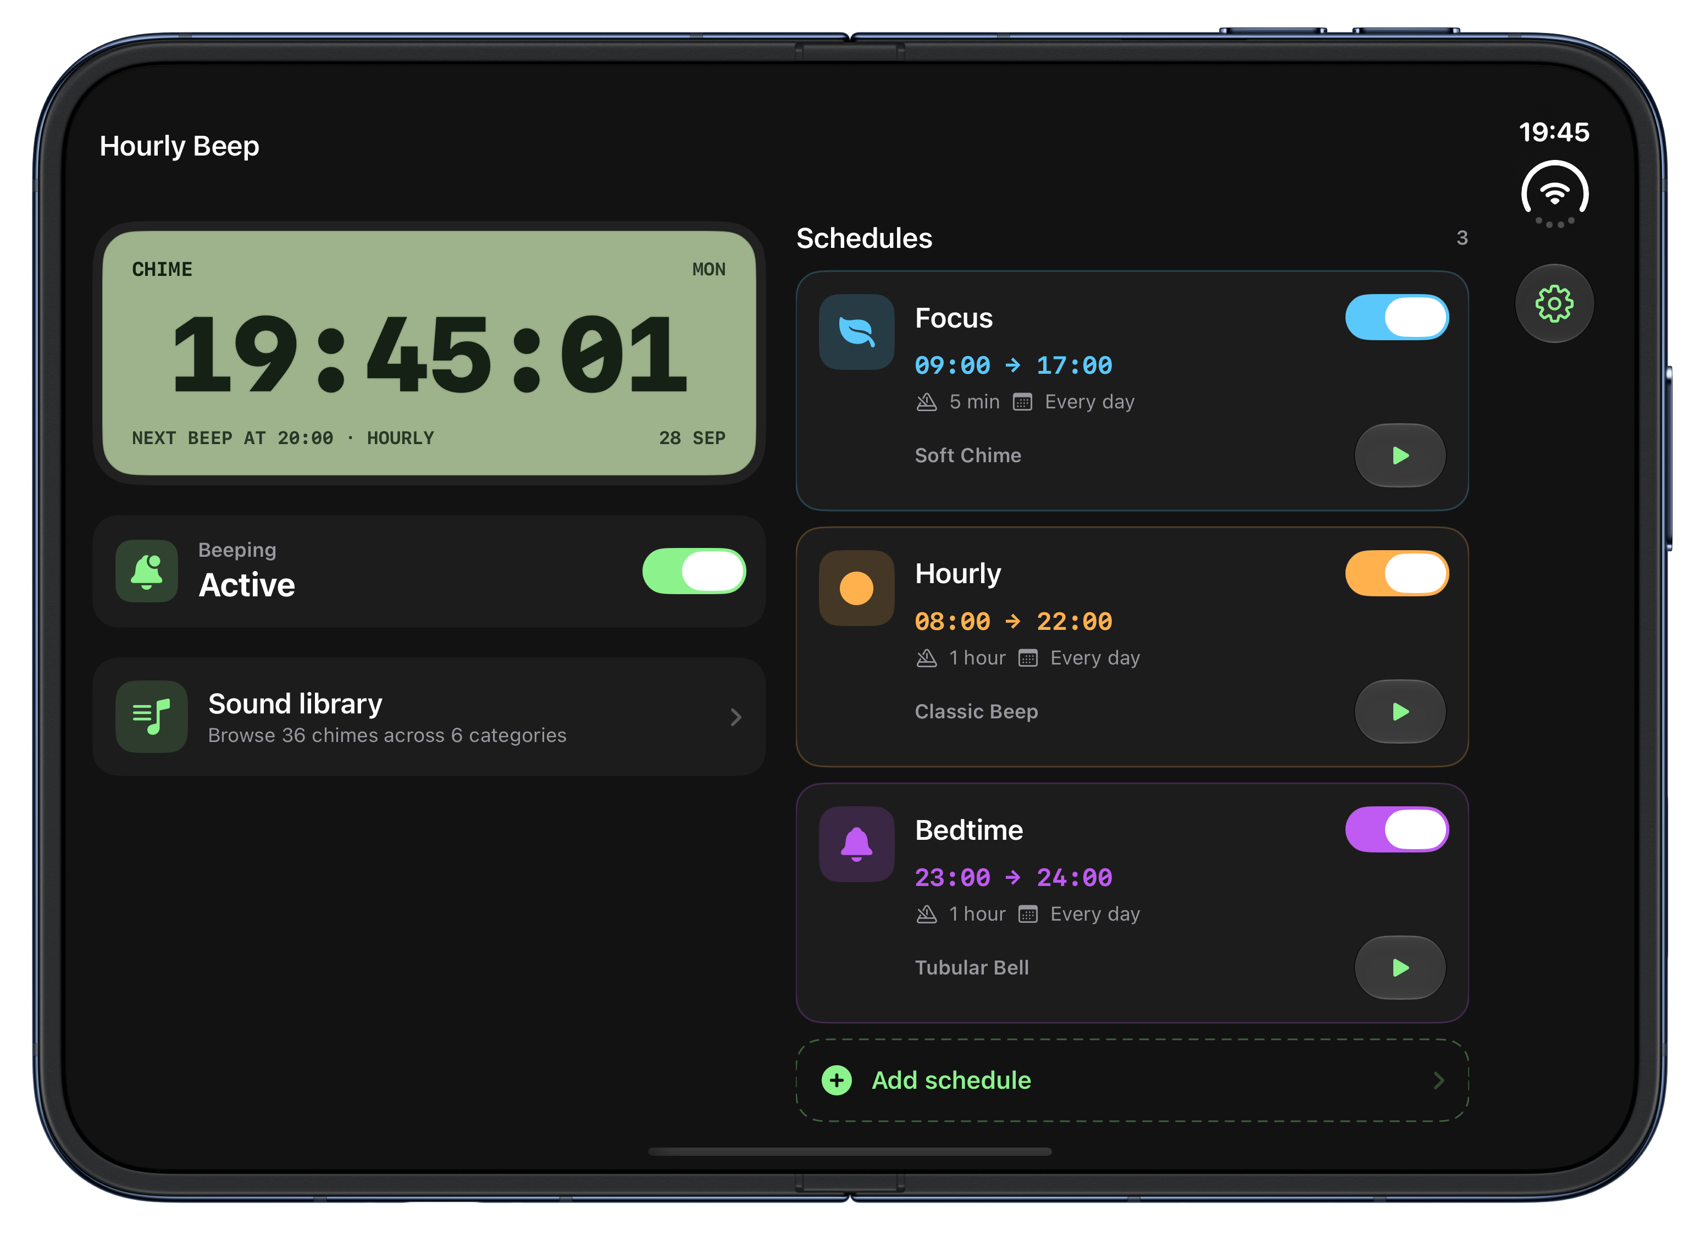The width and height of the screenshot is (1700, 1235).
Task: Click the 19:45 status bar time
Action: (1554, 132)
